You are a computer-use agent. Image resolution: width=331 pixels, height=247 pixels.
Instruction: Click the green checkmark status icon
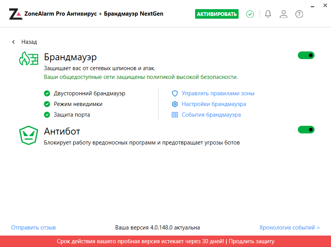[250, 14]
